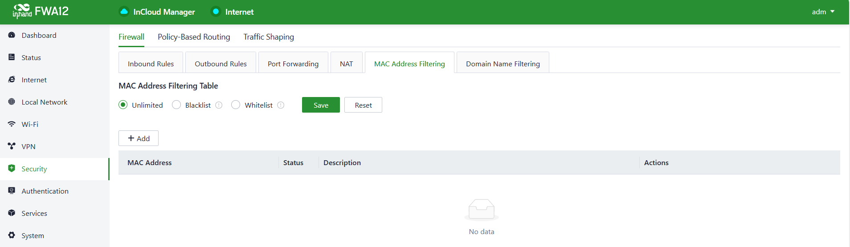Viewport: 850px width, 247px height.
Task: Select the Blacklist radio button
Action: click(176, 105)
